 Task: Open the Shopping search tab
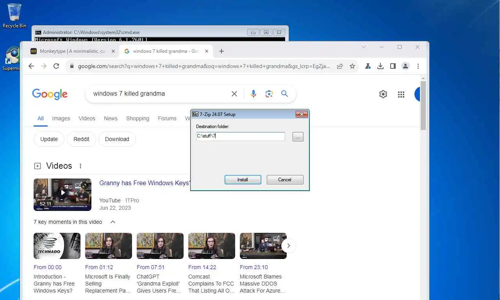(137, 118)
